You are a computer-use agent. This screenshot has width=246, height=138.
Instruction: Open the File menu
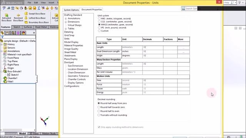29,3
